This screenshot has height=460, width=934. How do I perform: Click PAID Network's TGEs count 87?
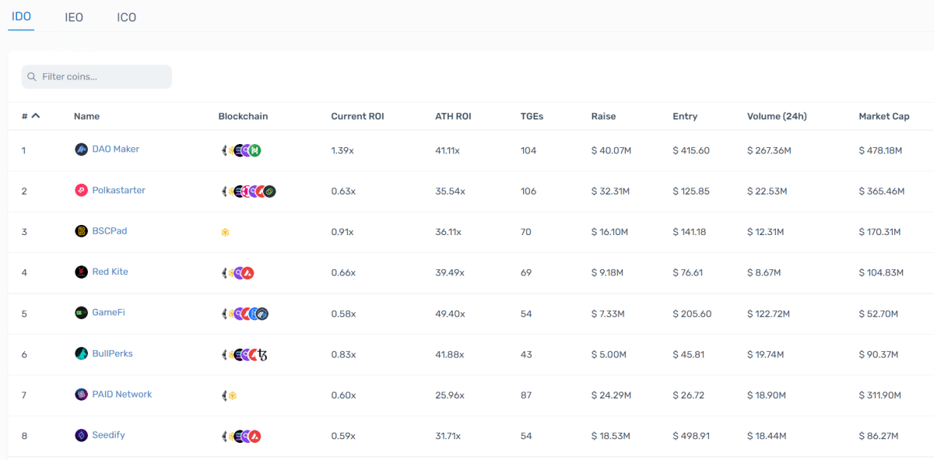coord(526,395)
